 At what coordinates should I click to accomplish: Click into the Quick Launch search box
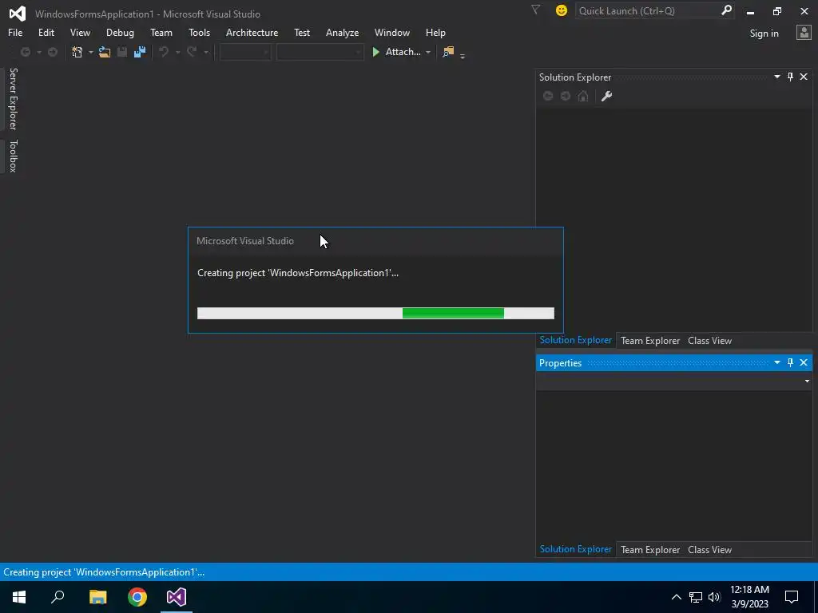647,10
